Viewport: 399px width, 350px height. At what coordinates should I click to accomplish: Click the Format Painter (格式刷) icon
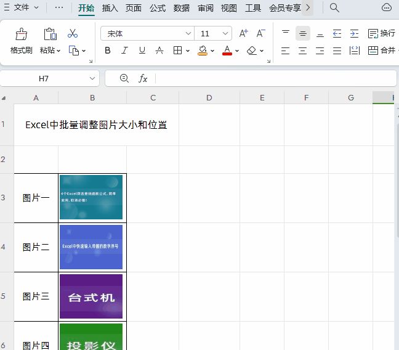tap(21, 34)
